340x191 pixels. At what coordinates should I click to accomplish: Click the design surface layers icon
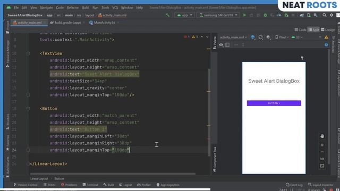click(x=253, y=37)
